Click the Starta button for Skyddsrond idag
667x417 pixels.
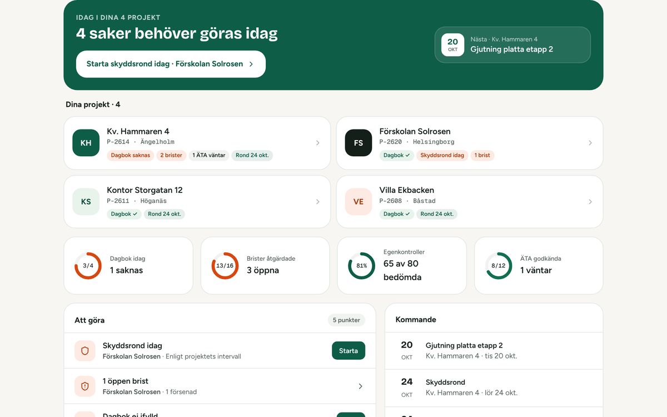349,351
